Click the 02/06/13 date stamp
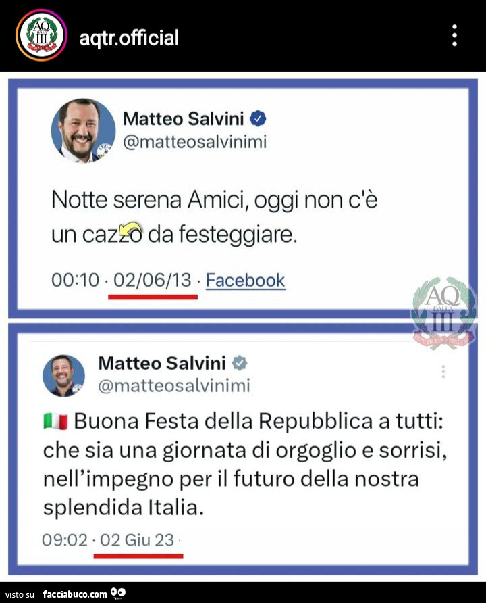Screen dimensions: 486x603 click(153, 280)
